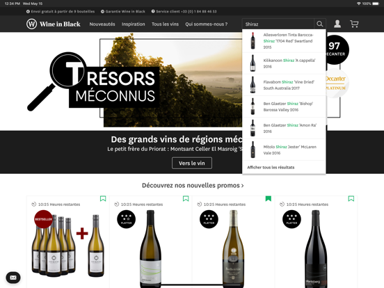
Task: Toggle bookmark on second promo wine
Action: point(186,198)
